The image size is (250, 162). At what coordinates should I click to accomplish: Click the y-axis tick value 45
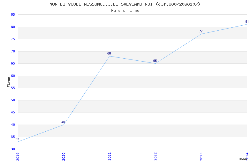coord(13,112)
